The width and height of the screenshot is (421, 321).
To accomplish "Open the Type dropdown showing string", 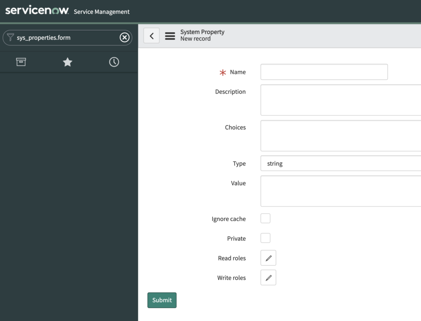I will [339, 164].
